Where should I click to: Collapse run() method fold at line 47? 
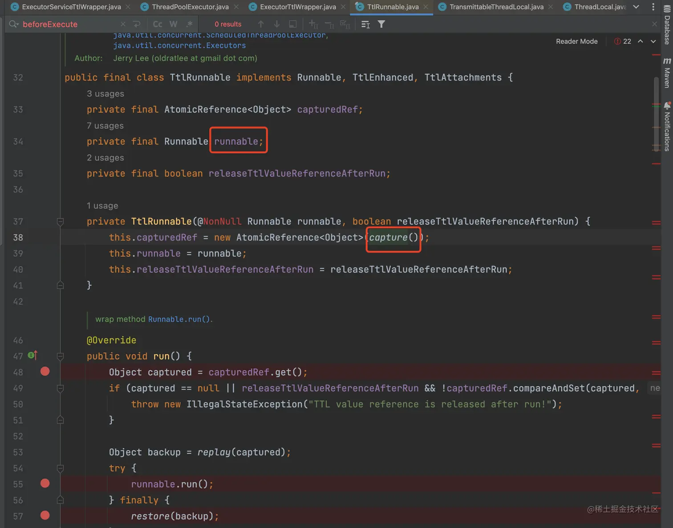[61, 356]
